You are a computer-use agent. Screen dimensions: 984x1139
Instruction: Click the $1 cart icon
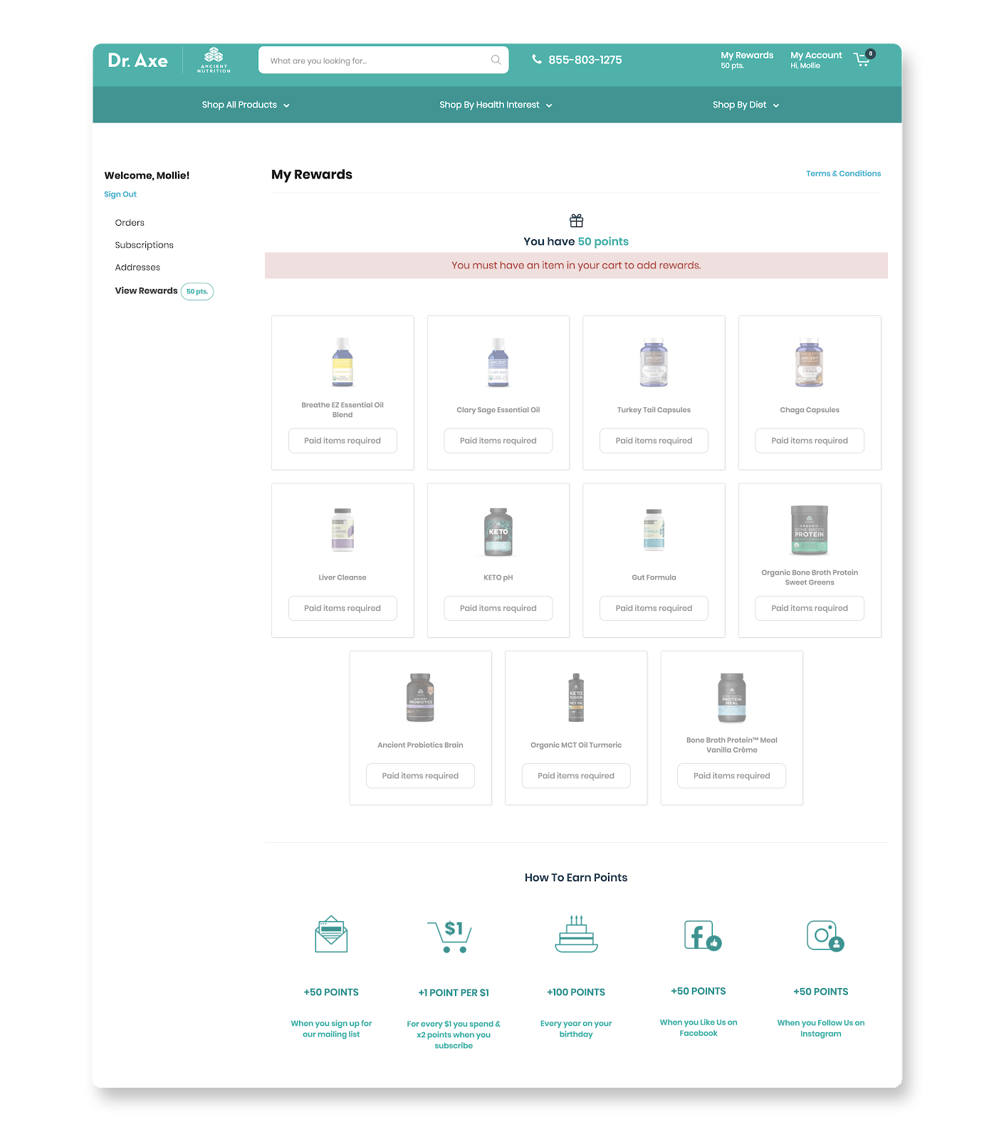450,936
